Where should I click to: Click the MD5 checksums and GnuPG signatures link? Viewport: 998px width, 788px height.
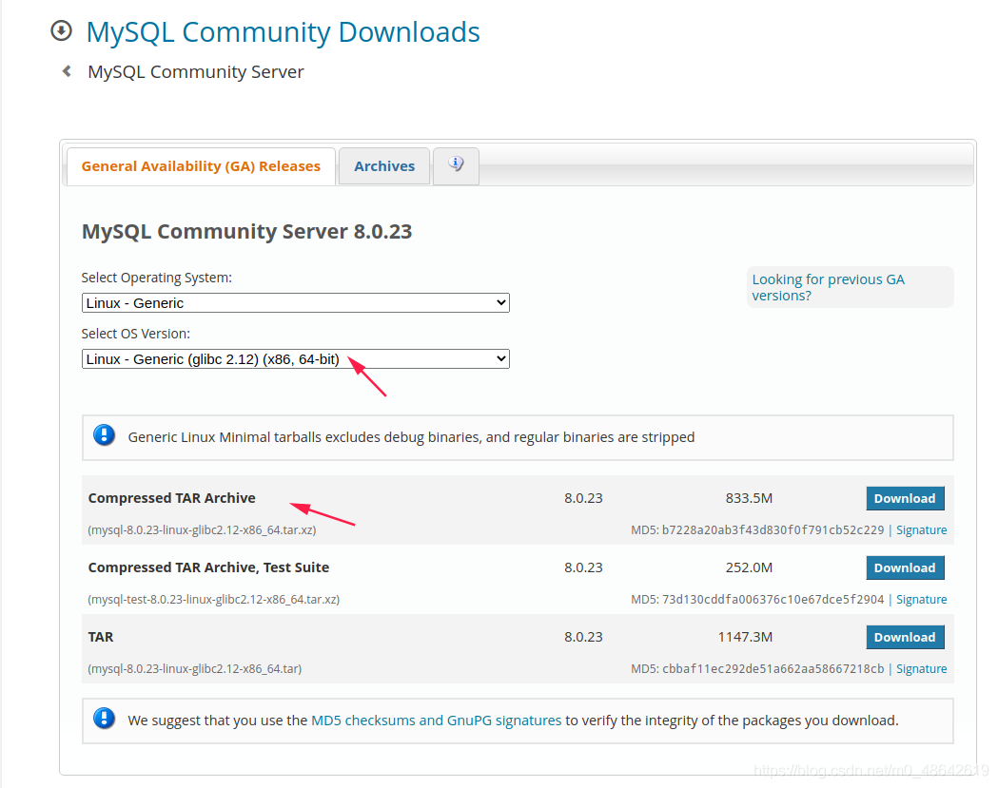pos(435,720)
